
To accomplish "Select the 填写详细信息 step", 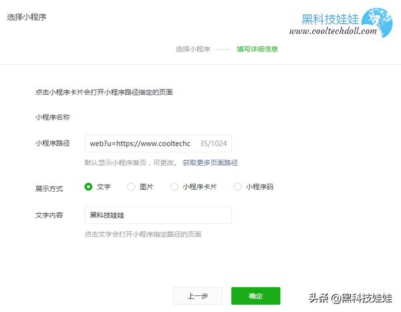I will tap(257, 49).
